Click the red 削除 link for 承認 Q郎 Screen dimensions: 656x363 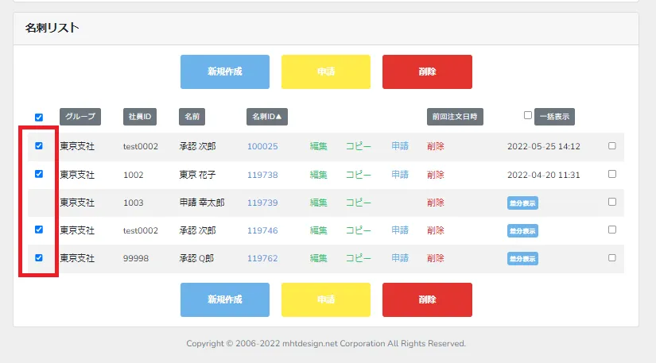pos(436,259)
